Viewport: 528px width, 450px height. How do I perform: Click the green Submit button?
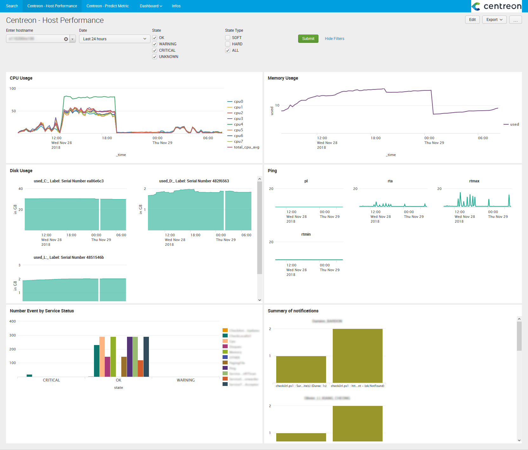click(308, 39)
